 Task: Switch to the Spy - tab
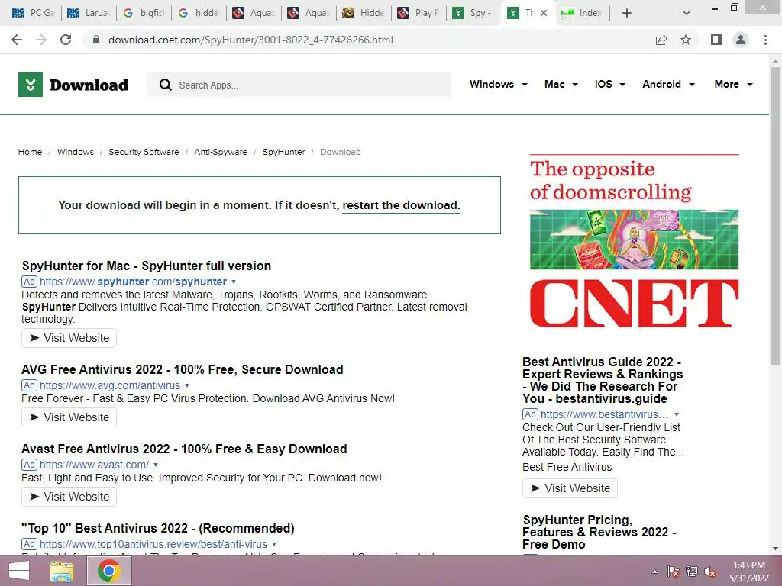click(x=473, y=13)
